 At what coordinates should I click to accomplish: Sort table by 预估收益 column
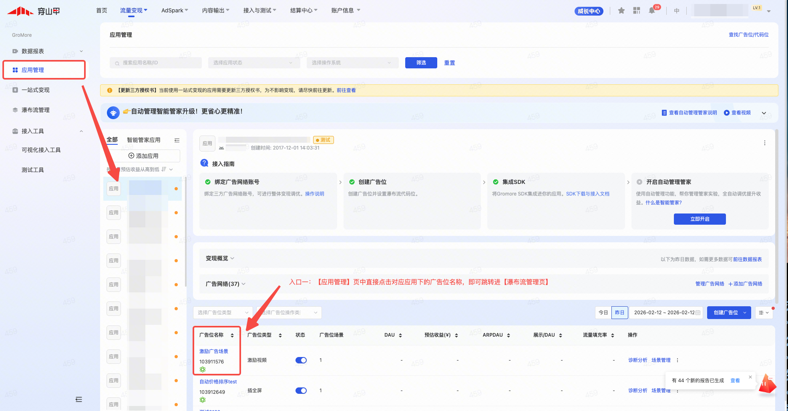(456, 335)
